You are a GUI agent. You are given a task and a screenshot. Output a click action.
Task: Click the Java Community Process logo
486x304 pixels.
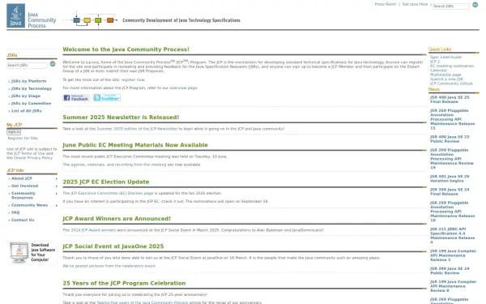(32, 16)
